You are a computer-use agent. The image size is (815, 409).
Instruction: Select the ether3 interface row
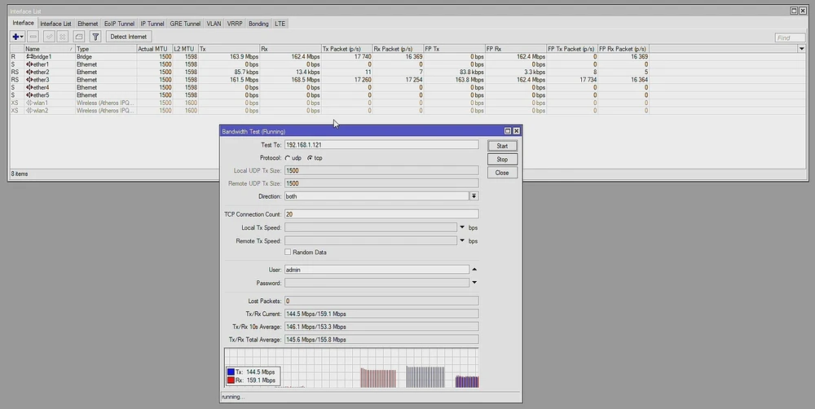(41, 80)
